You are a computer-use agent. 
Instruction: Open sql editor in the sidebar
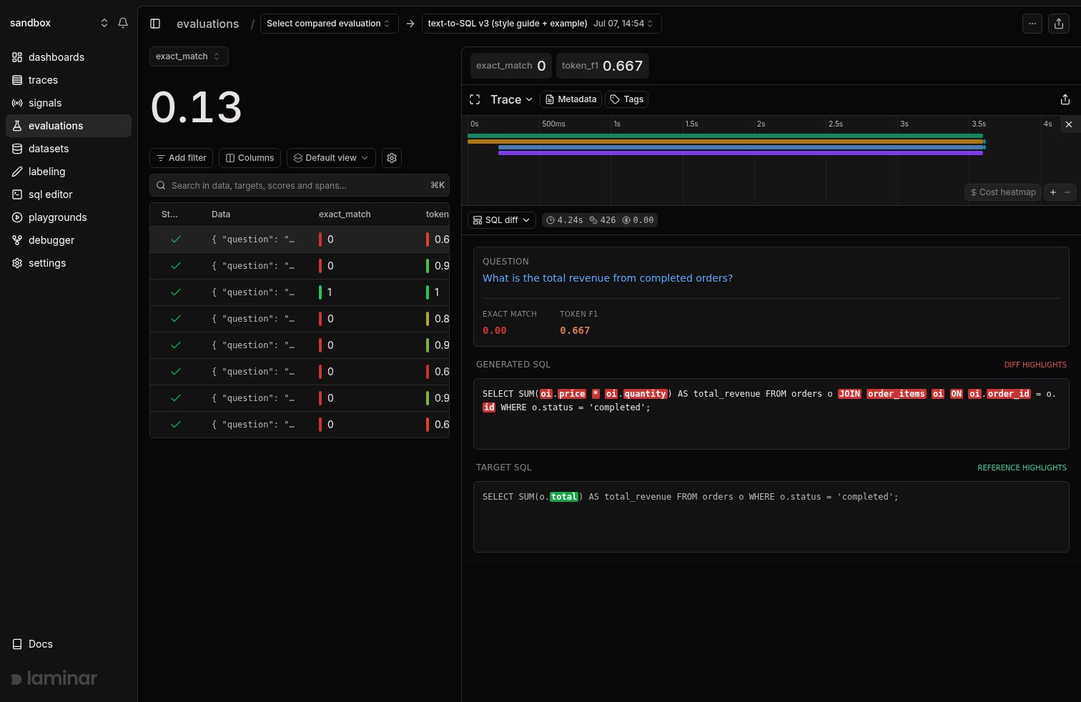pos(69,194)
